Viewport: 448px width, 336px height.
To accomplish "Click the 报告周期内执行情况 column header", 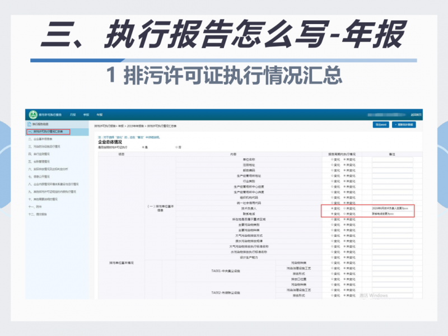I will click(x=342, y=155).
